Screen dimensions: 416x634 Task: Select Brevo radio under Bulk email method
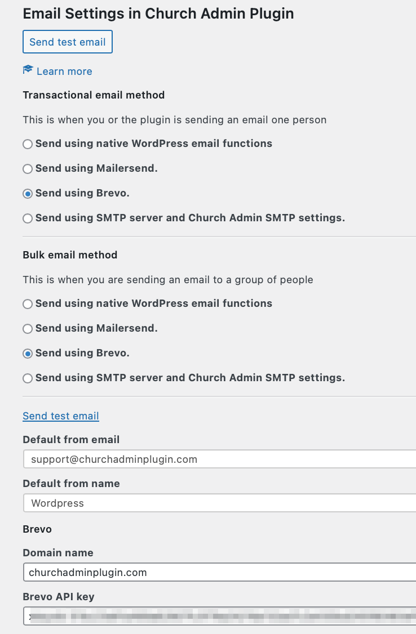click(x=28, y=354)
